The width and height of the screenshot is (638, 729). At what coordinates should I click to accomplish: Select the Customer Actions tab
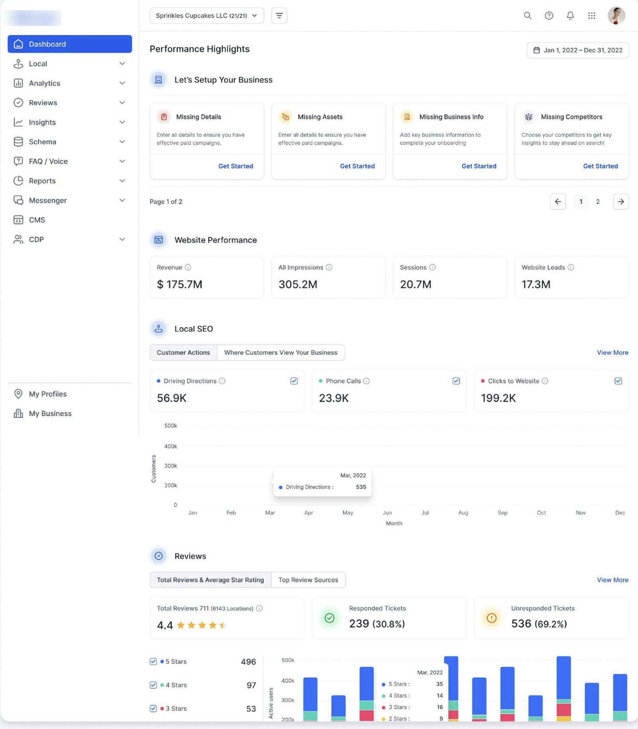pyautogui.click(x=183, y=353)
